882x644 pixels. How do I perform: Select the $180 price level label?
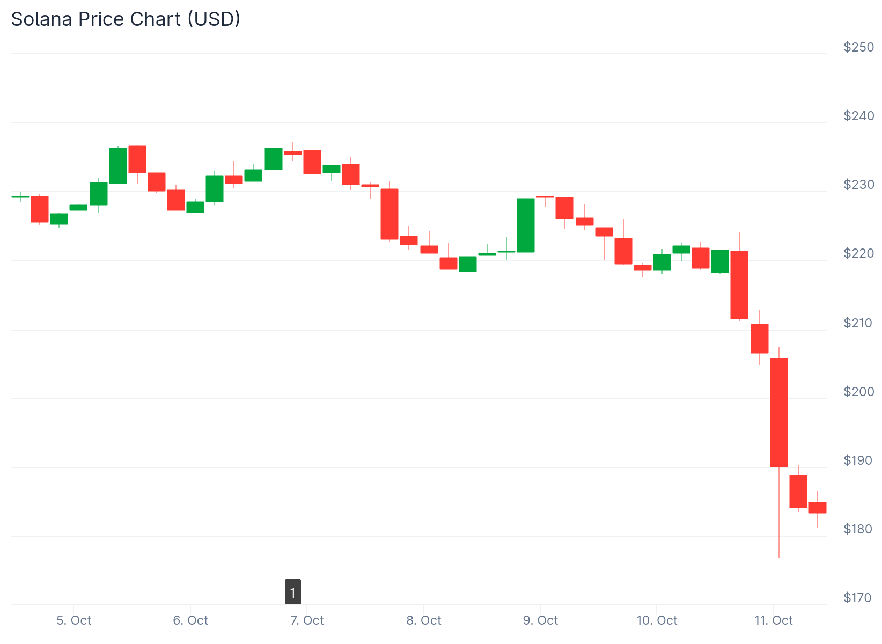858,529
